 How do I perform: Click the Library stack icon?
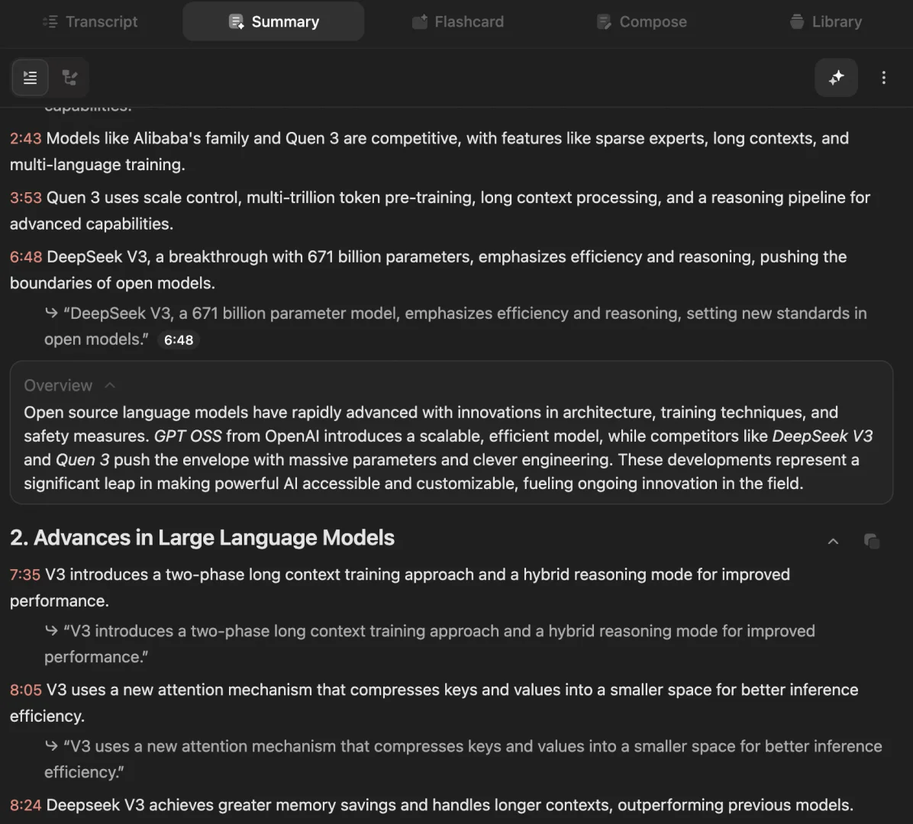795,21
